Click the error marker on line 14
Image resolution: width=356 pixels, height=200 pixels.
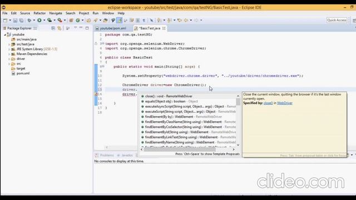tap(96, 94)
